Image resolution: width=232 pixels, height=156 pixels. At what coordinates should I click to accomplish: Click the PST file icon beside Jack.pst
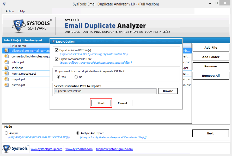coord(6,68)
